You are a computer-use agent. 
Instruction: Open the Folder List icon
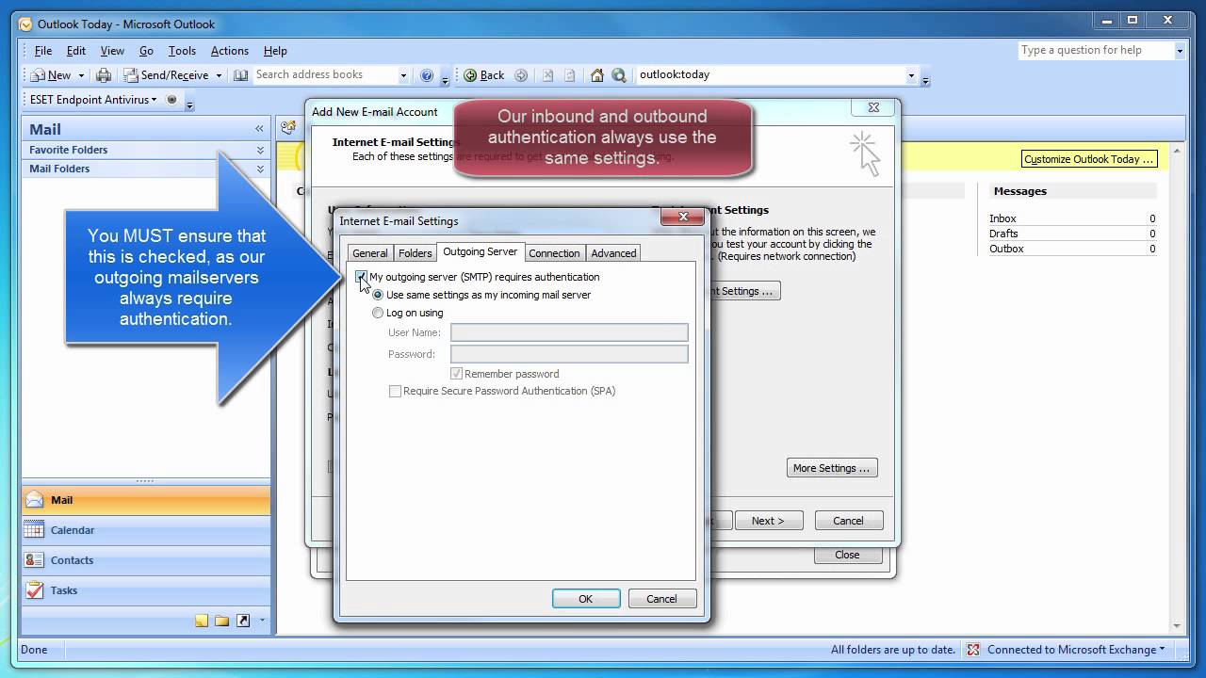[222, 621]
